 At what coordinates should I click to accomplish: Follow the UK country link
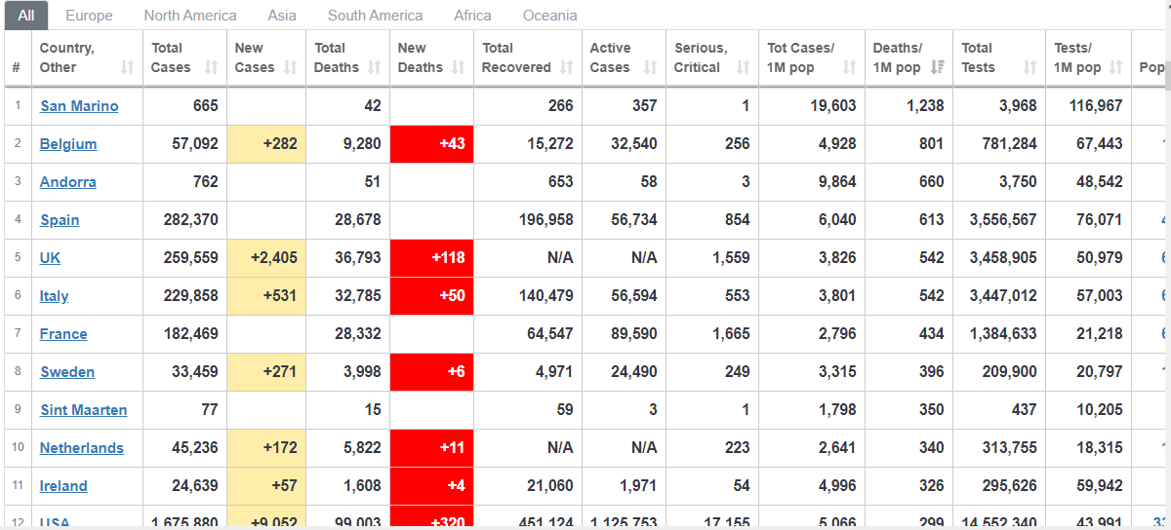[x=50, y=258]
